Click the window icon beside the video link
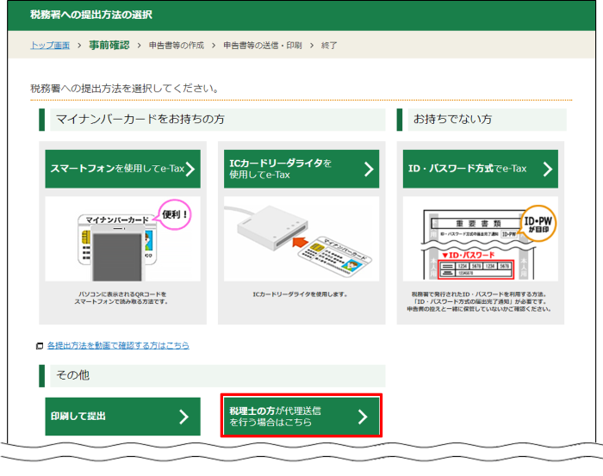 [40, 346]
